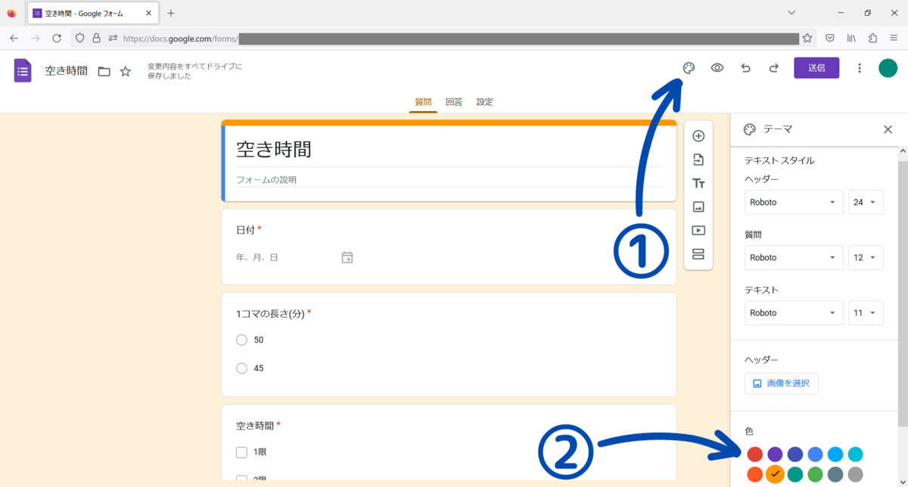Go to Google Forms home icon
The width and height of the screenshot is (908, 487).
point(23,70)
